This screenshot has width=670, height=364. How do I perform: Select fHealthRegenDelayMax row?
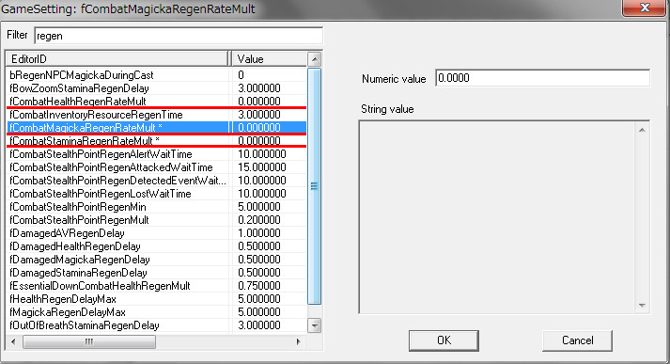(156, 299)
